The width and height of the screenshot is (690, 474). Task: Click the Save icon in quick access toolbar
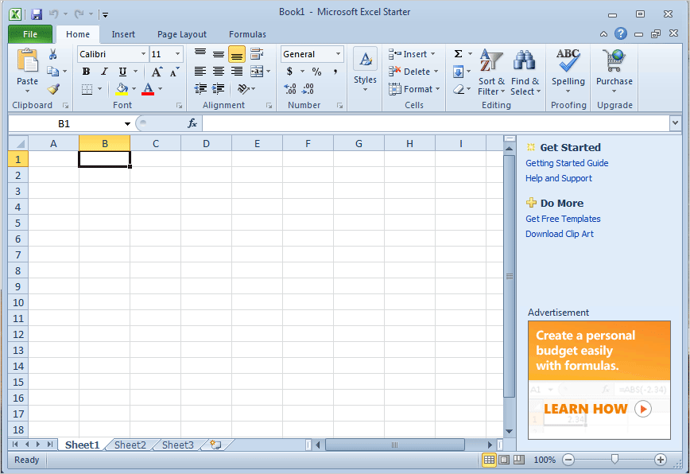tap(37, 14)
